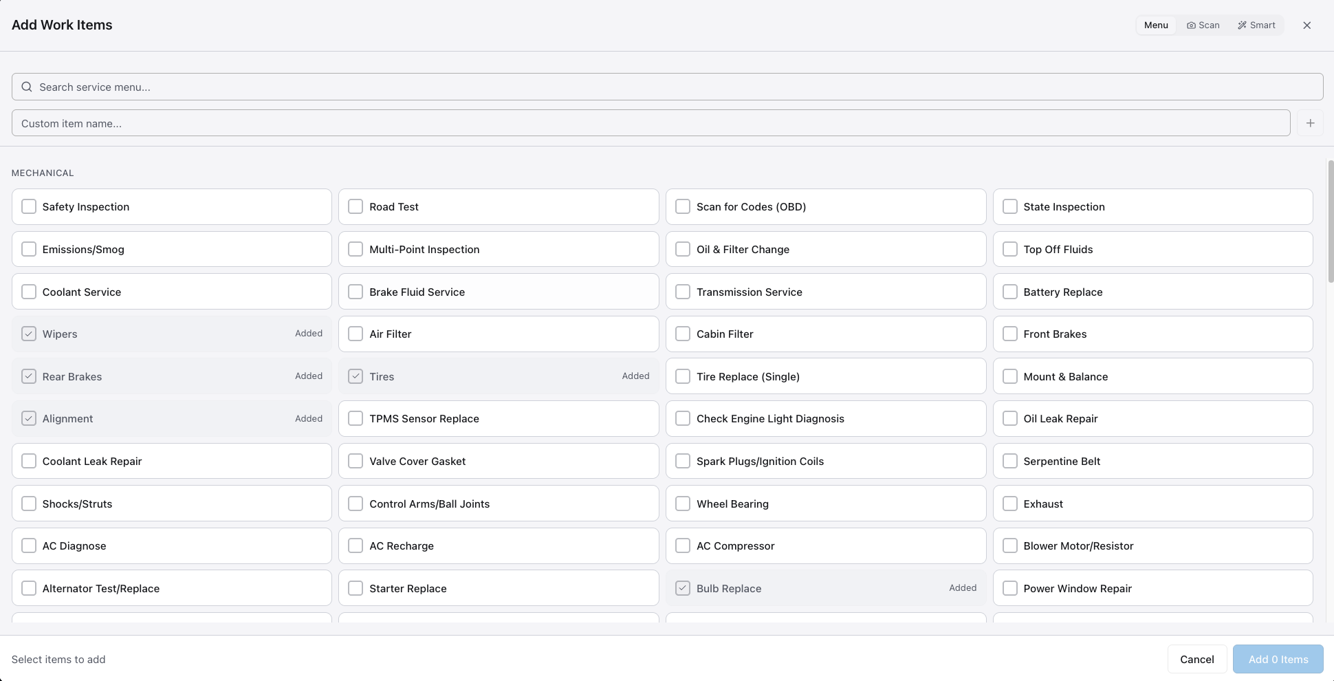
Task: Tick Valve Cover Gasket checkbox
Action: 356,461
